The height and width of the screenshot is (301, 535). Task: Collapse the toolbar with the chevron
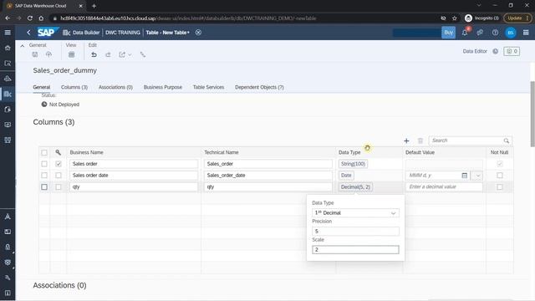[x=23, y=45]
